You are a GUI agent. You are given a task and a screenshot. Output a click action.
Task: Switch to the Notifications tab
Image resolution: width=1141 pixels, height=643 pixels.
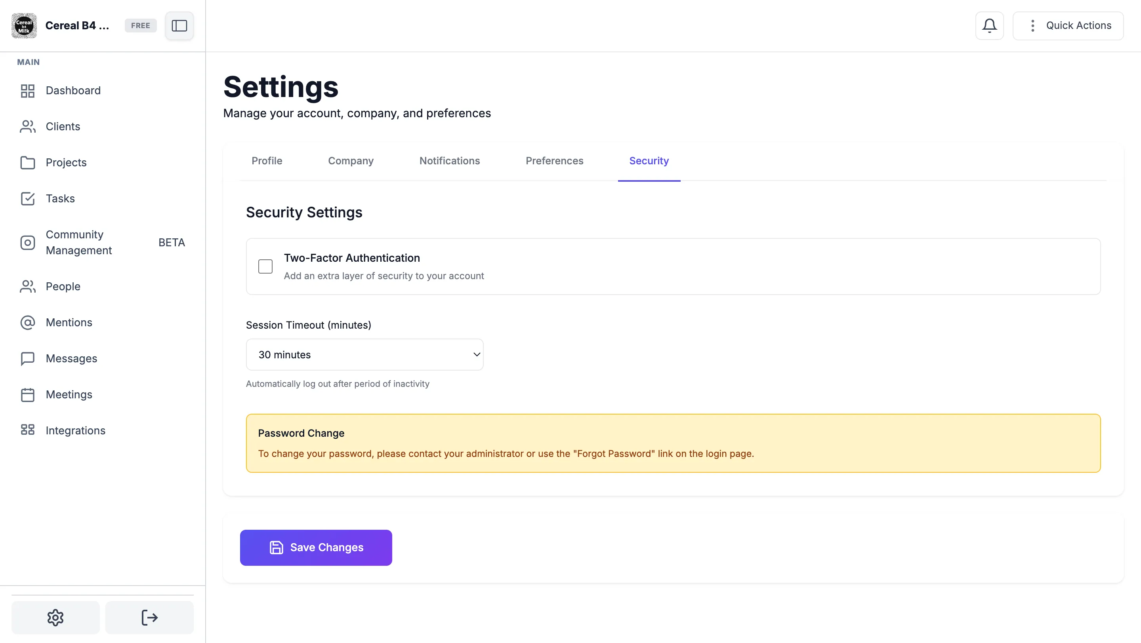coord(449,161)
